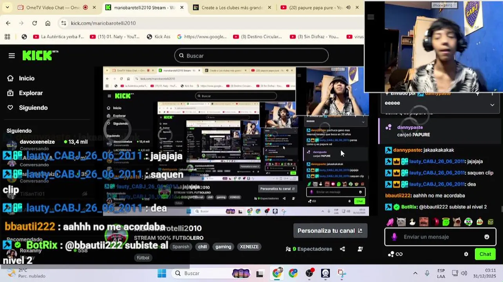Mute the papure YouTube tab audio
The image size is (503, 282).
click(348, 7)
